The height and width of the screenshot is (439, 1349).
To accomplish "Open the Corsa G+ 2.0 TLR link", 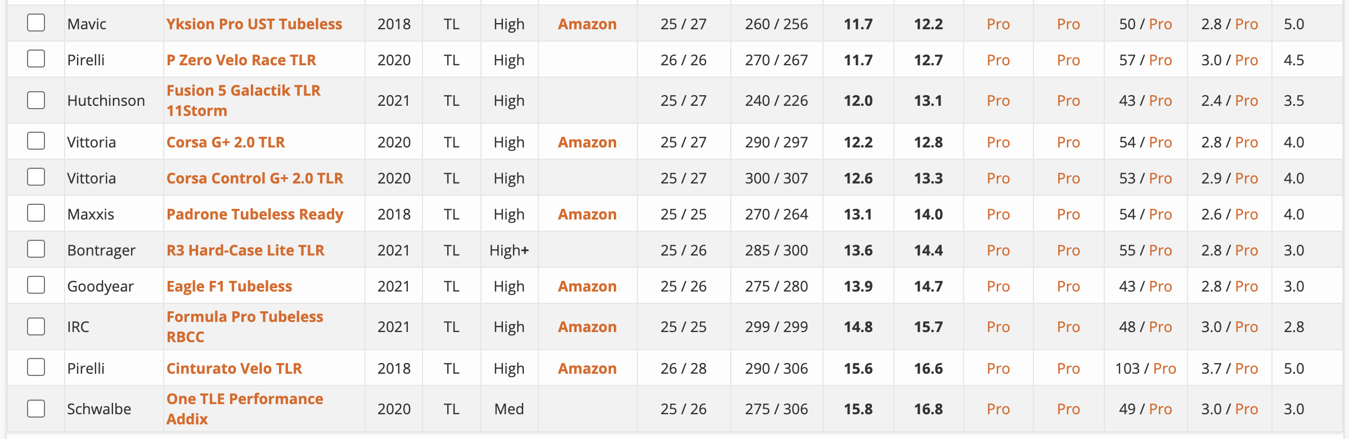I will (x=226, y=142).
